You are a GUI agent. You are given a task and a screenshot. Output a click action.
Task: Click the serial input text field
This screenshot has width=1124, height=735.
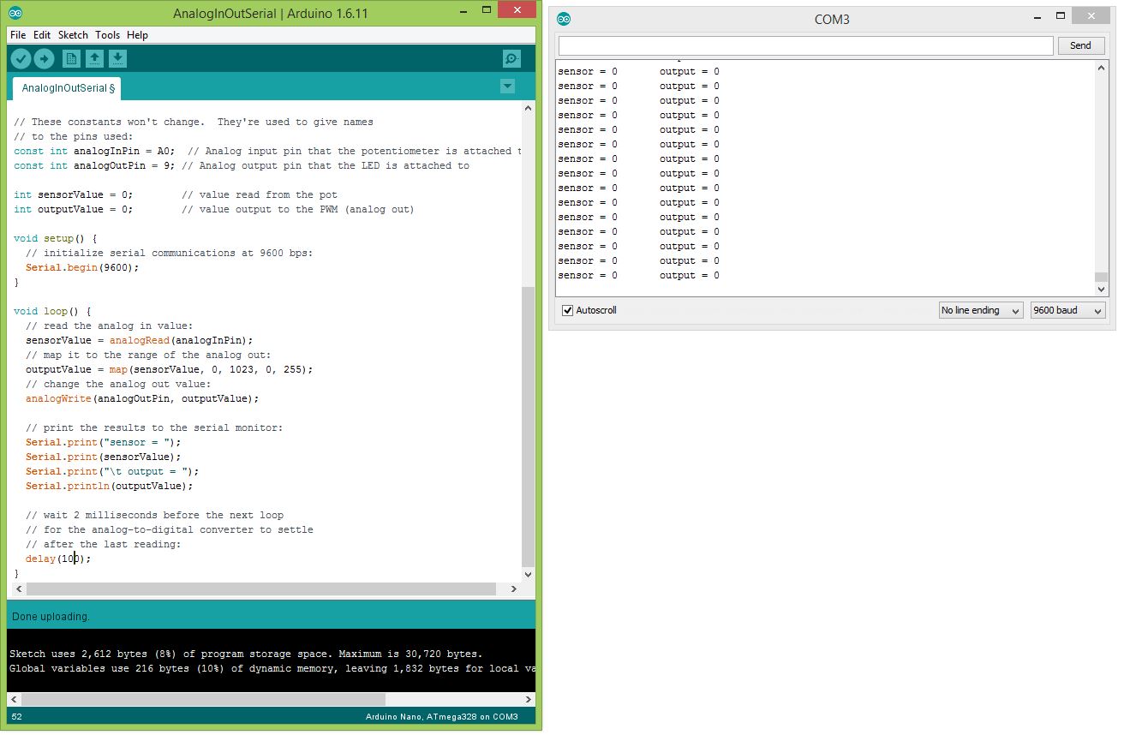click(805, 45)
